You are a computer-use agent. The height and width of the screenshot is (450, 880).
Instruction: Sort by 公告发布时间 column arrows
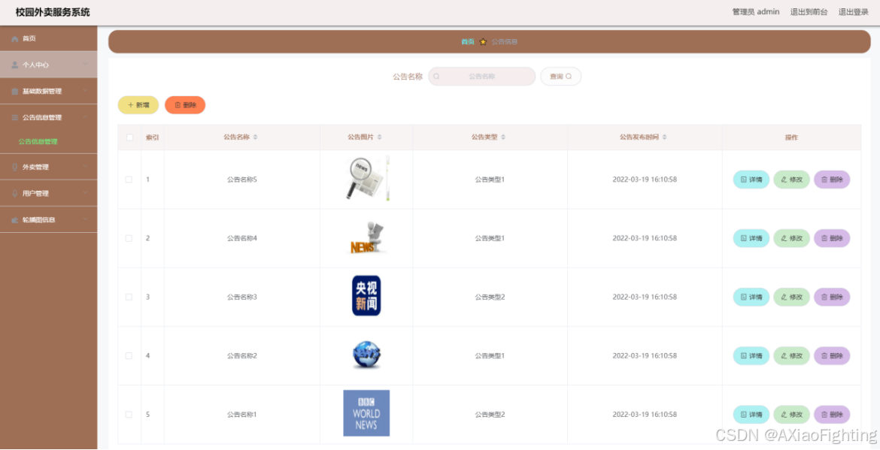(x=664, y=137)
